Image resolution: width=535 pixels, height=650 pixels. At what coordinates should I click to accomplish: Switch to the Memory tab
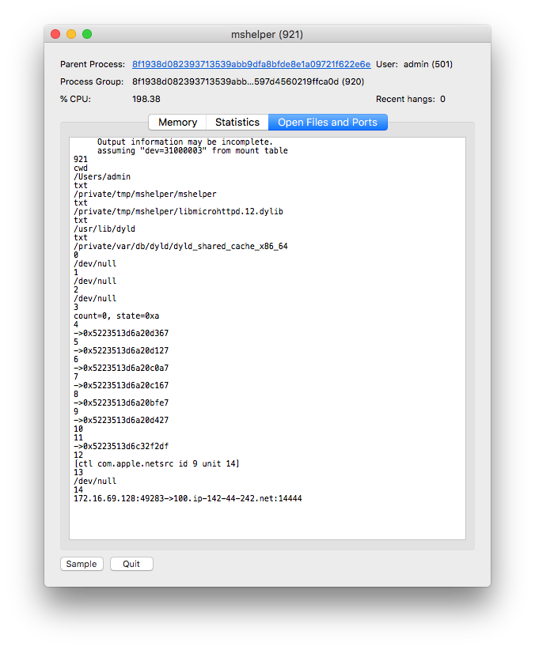coord(177,123)
